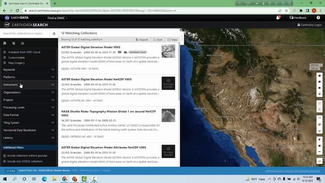Expand the Instruments filter section
The width and height of the screenshot is (325, 183).
29,85
